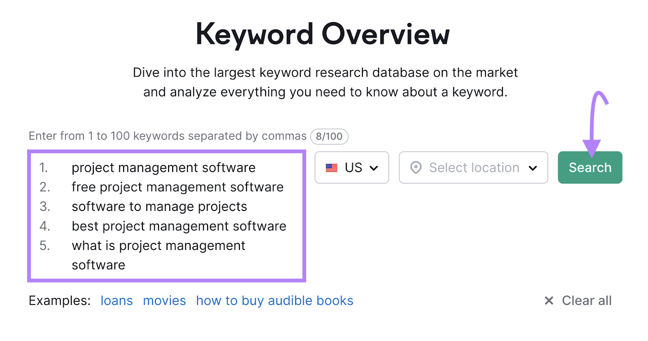Click the Keyword Overview heading
This screenshot has width=648, height=341.
(x=323, y=34)
